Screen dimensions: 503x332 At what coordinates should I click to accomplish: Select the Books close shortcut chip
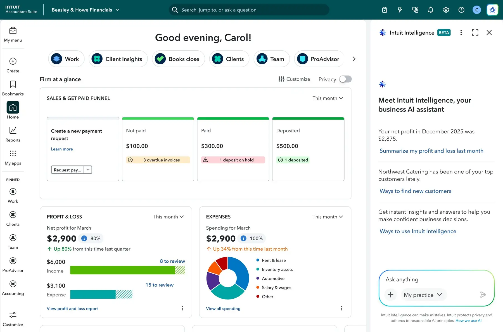(x=178, y=59)
